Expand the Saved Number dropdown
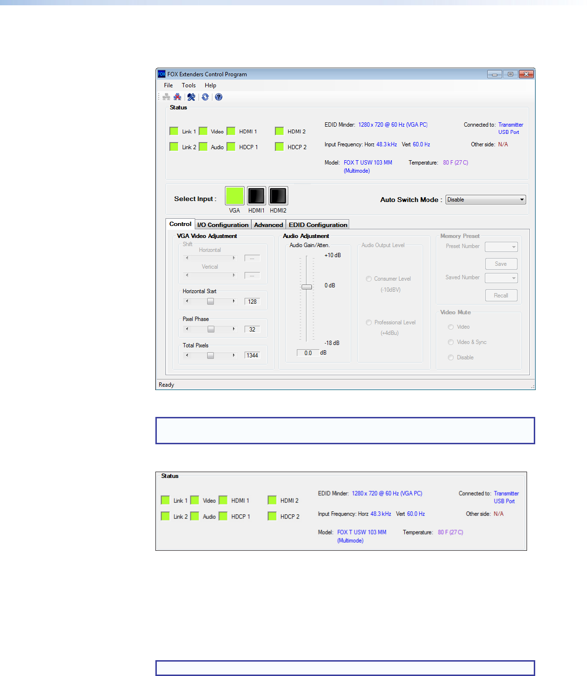 [x=501, y=278]
